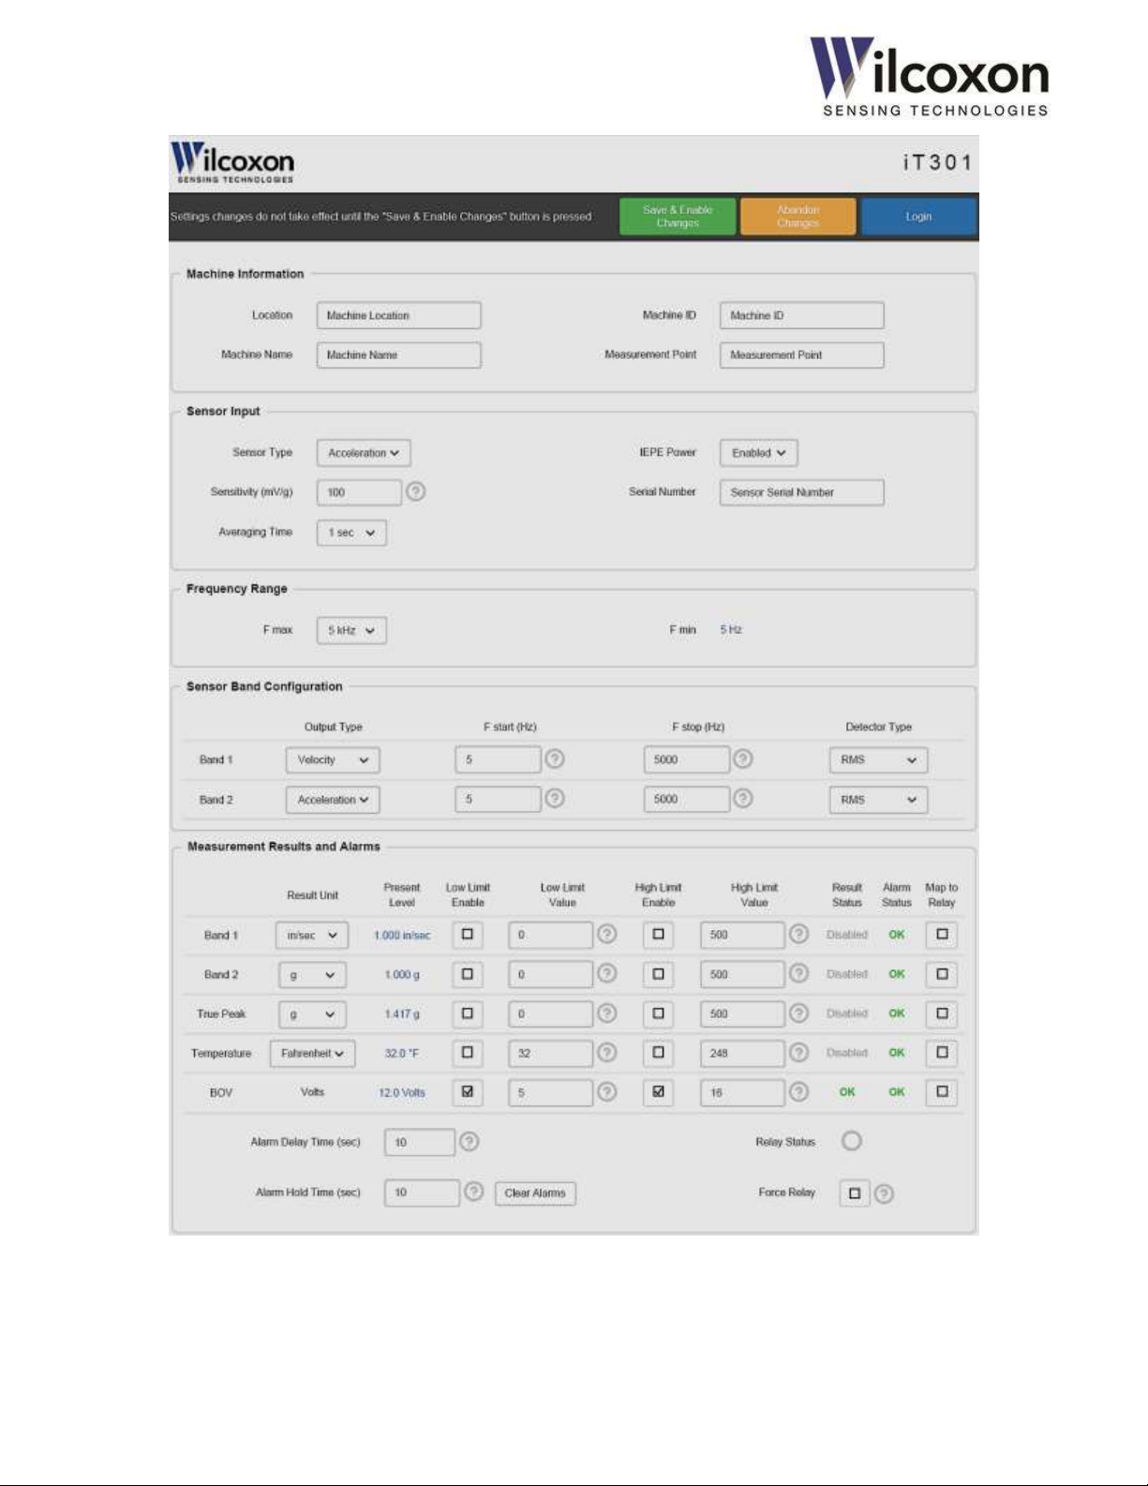Open the F max dropdown
The height and width of the screenshot is (1486, 1148).
(x=351, y=631)
